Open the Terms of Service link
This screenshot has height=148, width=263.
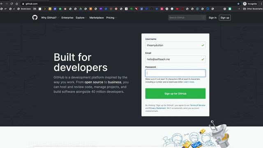click(198, 105)
